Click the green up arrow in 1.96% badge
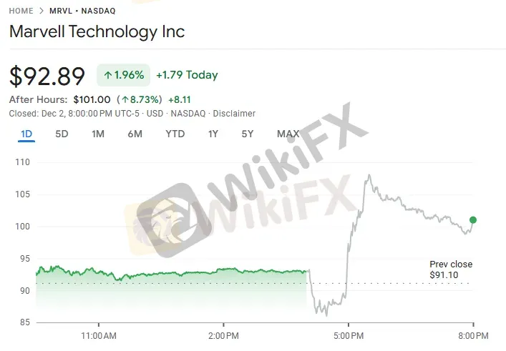 coord(108,75)
